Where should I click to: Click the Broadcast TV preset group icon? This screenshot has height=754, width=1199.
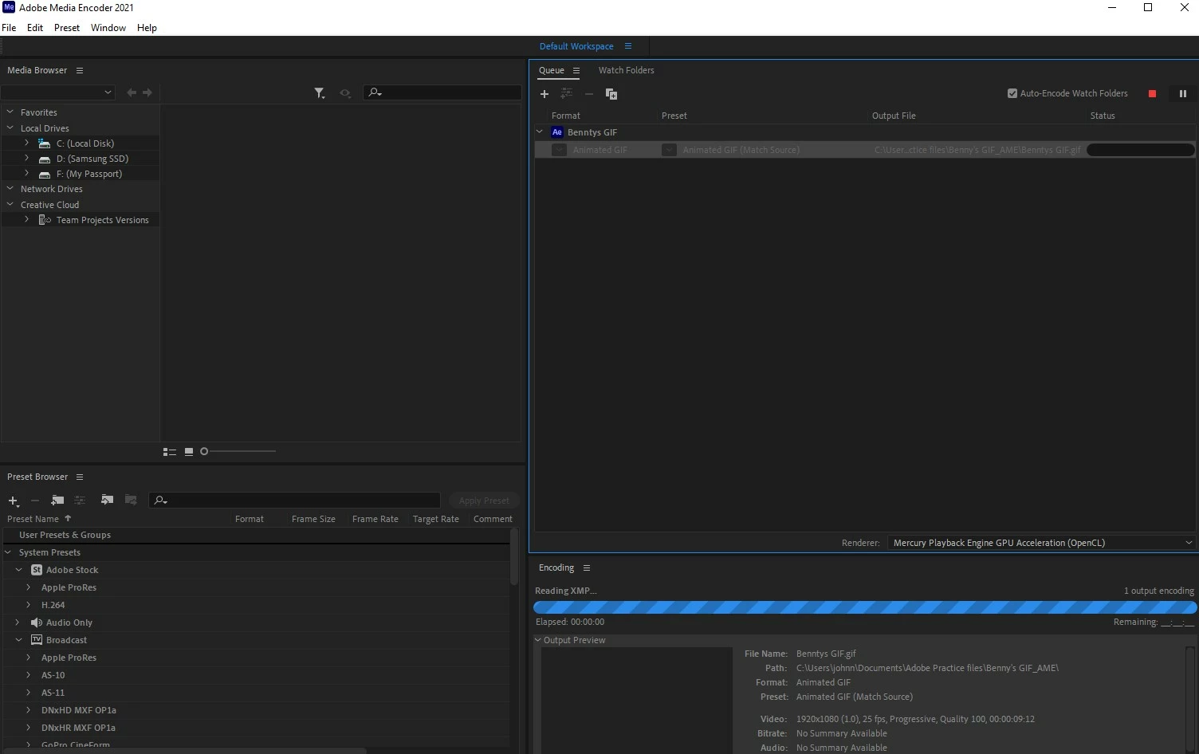[37, 640]
